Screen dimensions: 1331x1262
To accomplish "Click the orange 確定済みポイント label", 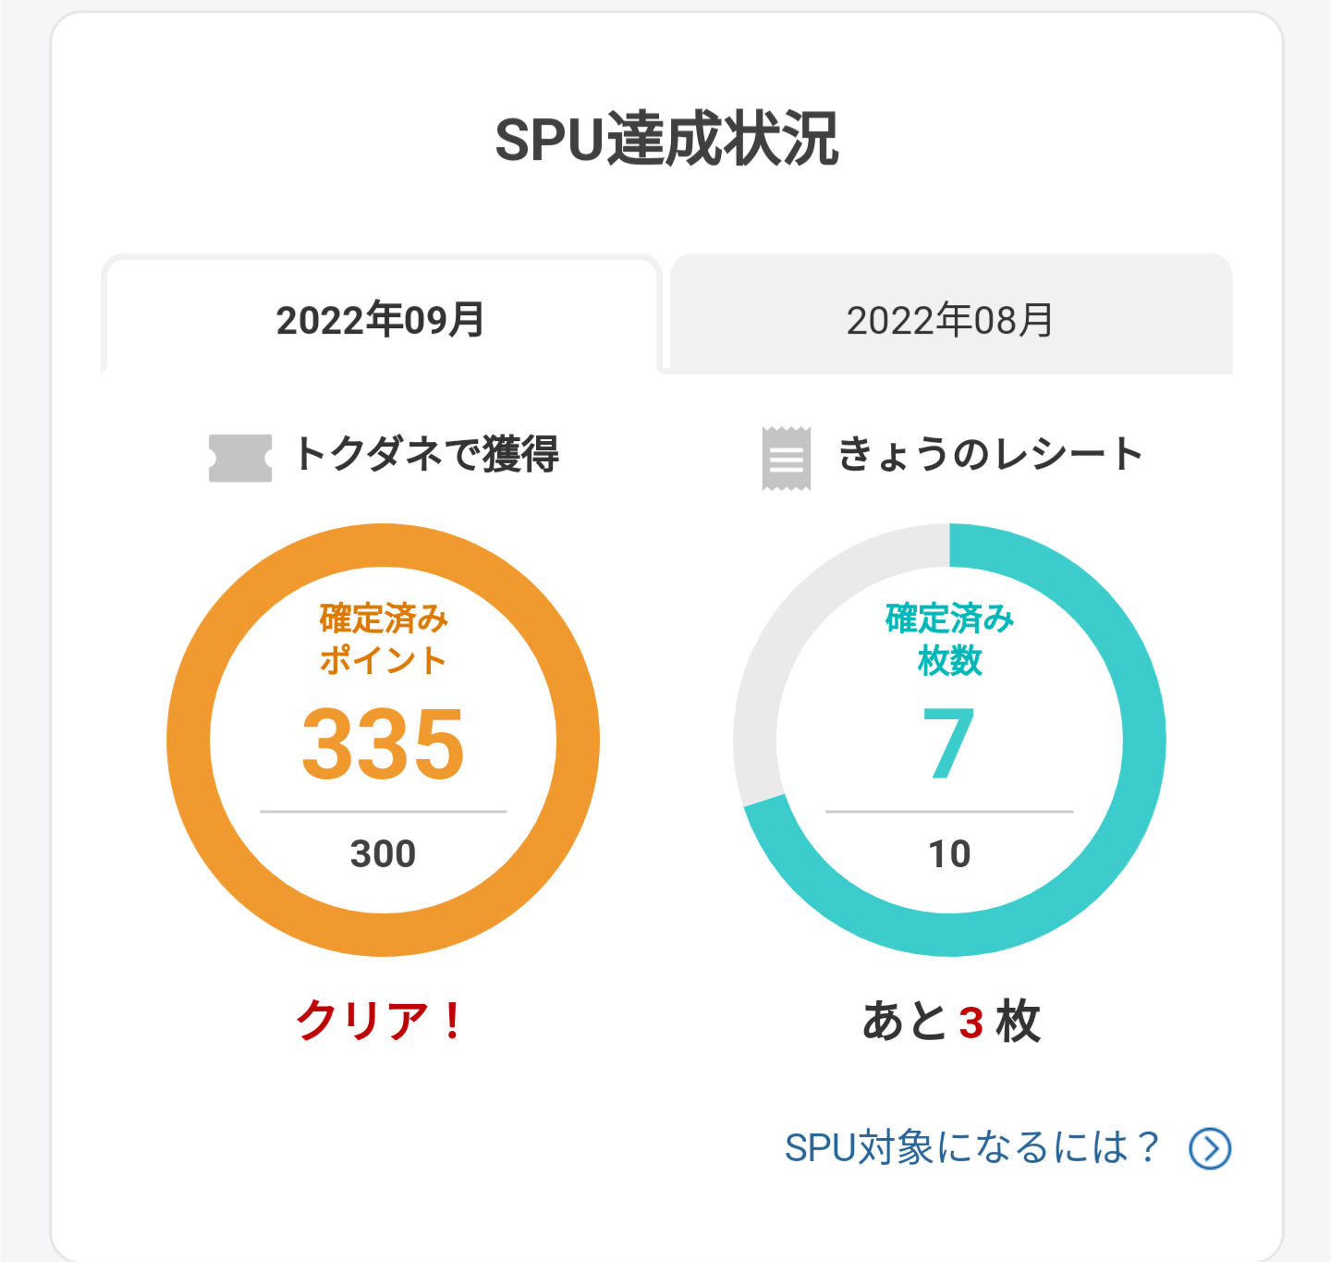I will click(x=383, y=639).
